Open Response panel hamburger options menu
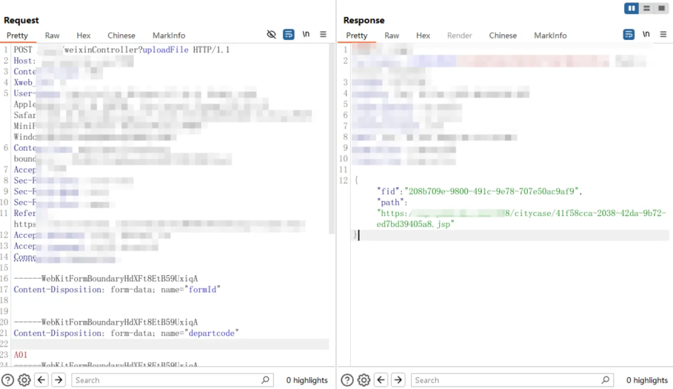 click(x=663, y=35)
